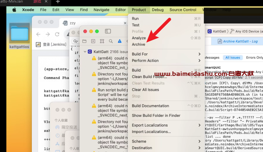Select the issue navigator warning icon
263x152 pixels.
tap(120, 41)
